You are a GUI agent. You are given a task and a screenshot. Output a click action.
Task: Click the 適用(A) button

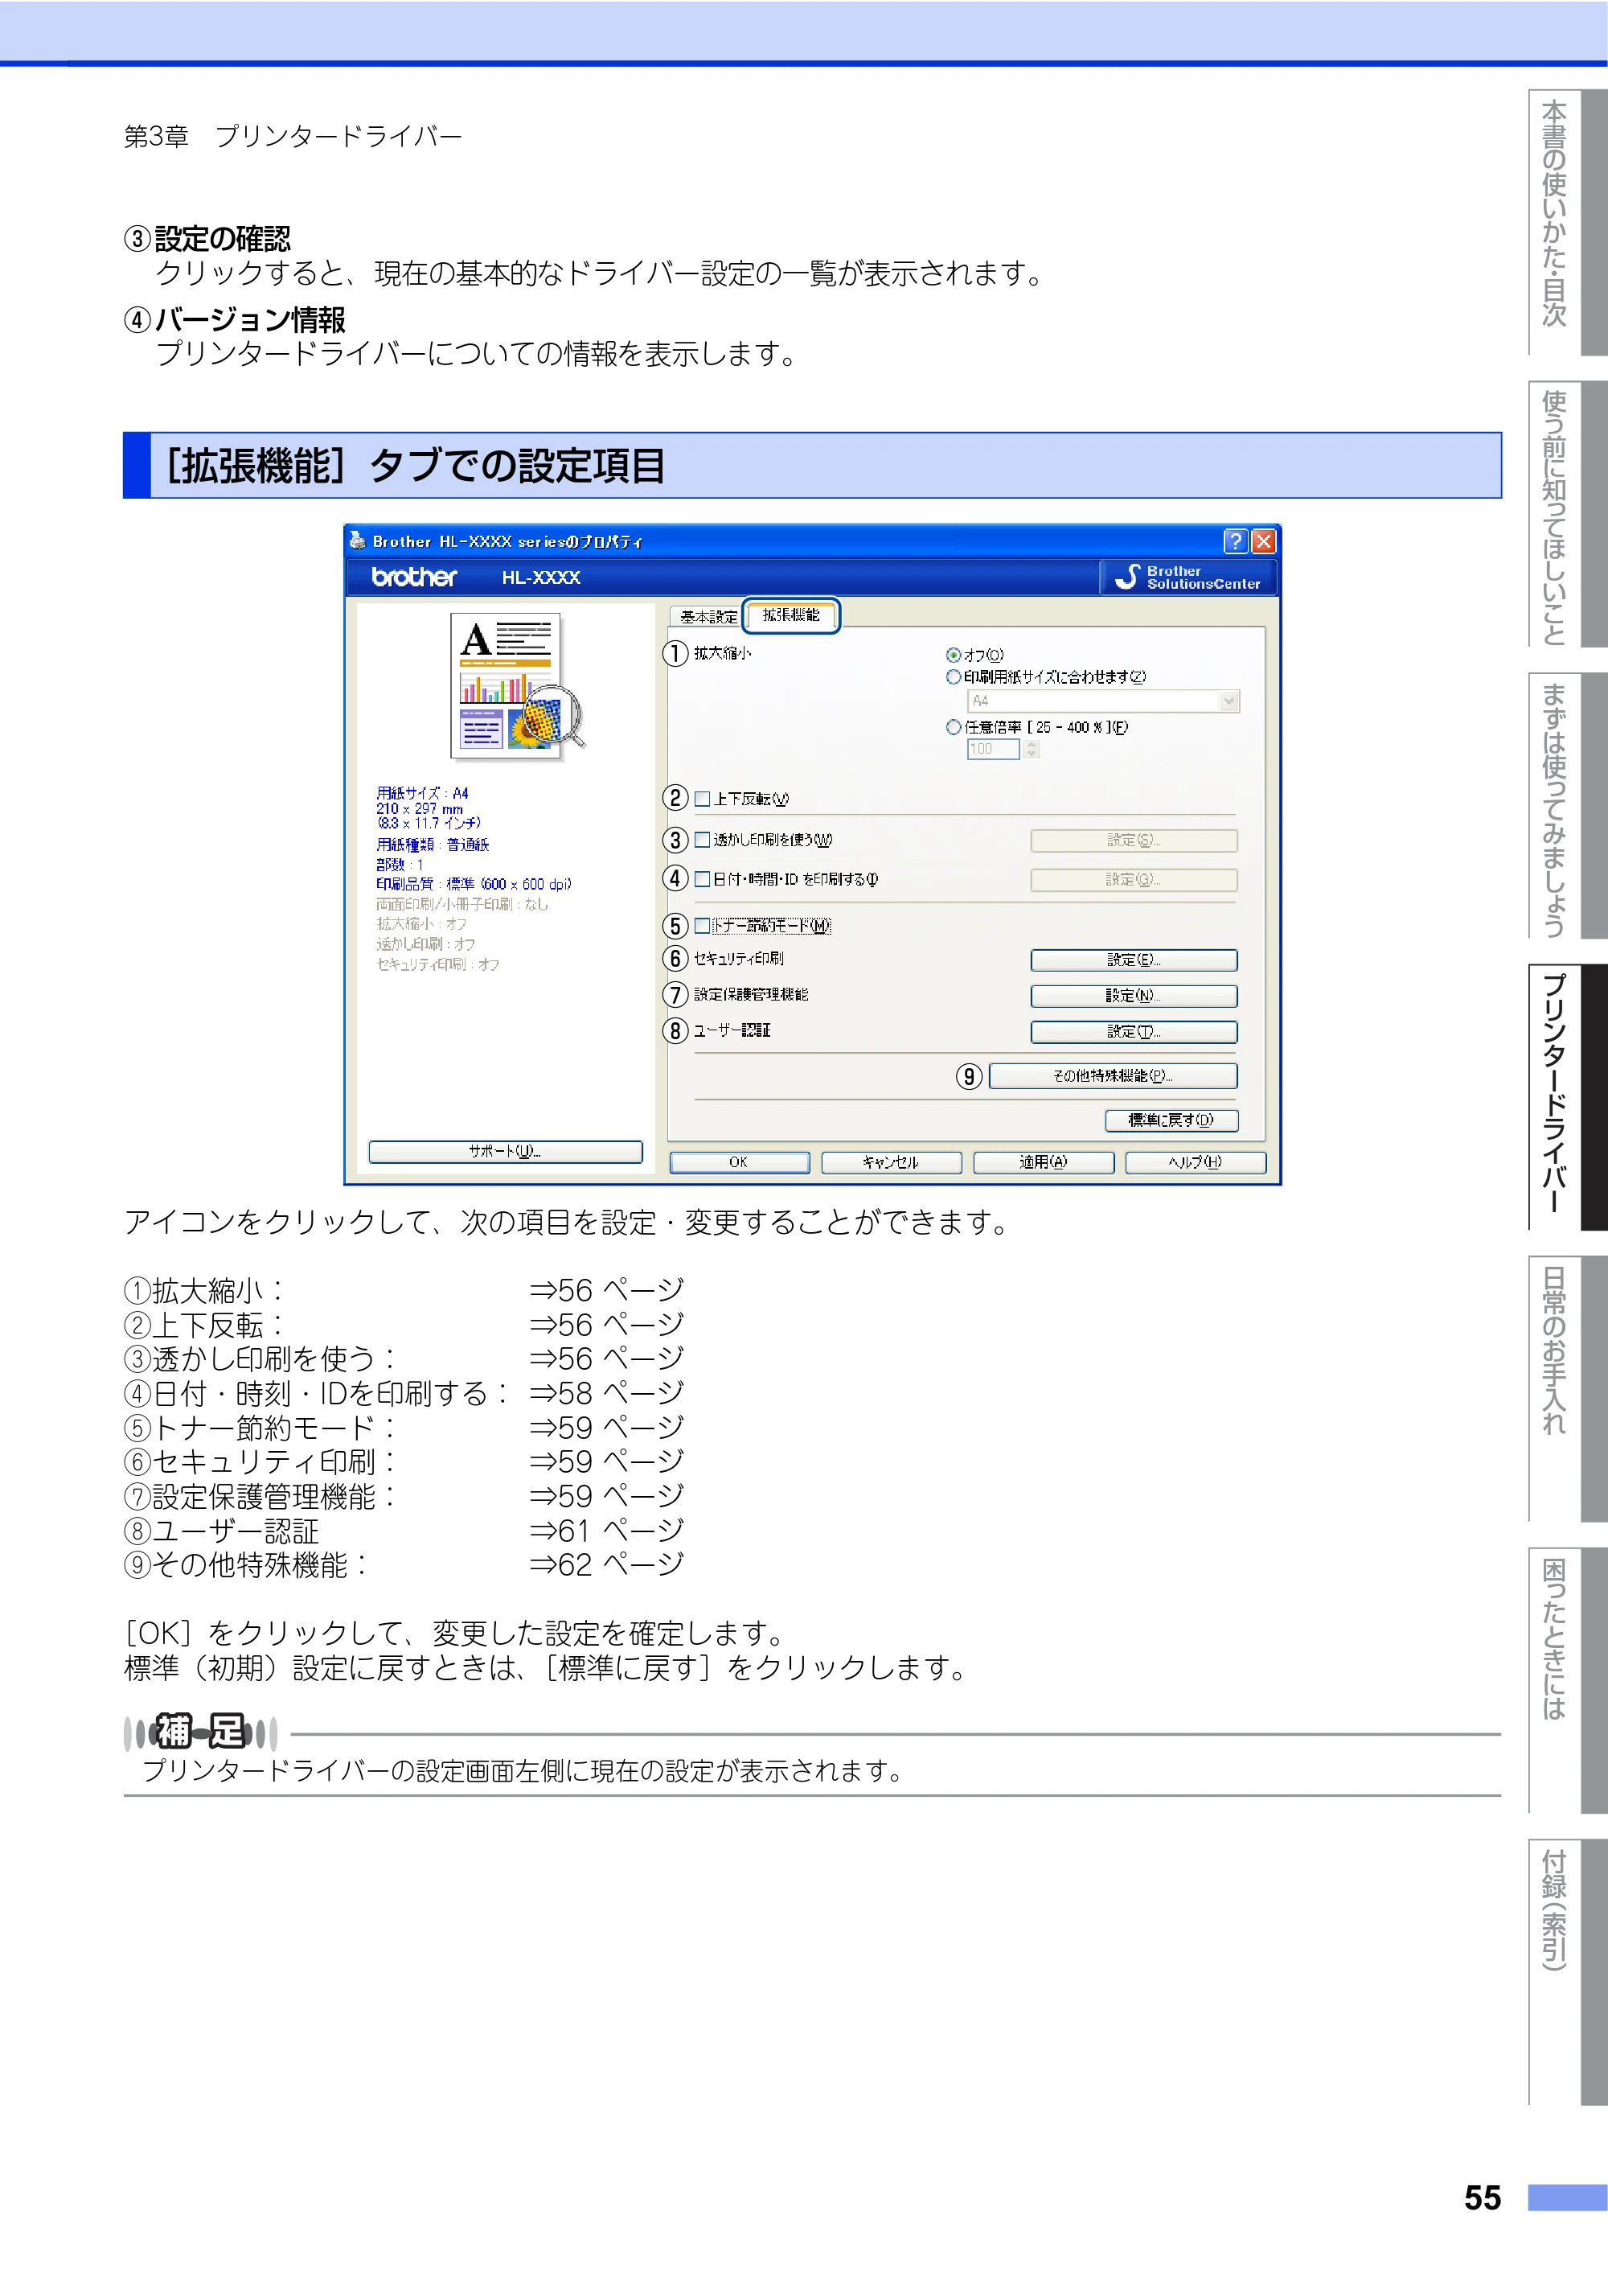pyautogui.click(x=1044, y=1163)
